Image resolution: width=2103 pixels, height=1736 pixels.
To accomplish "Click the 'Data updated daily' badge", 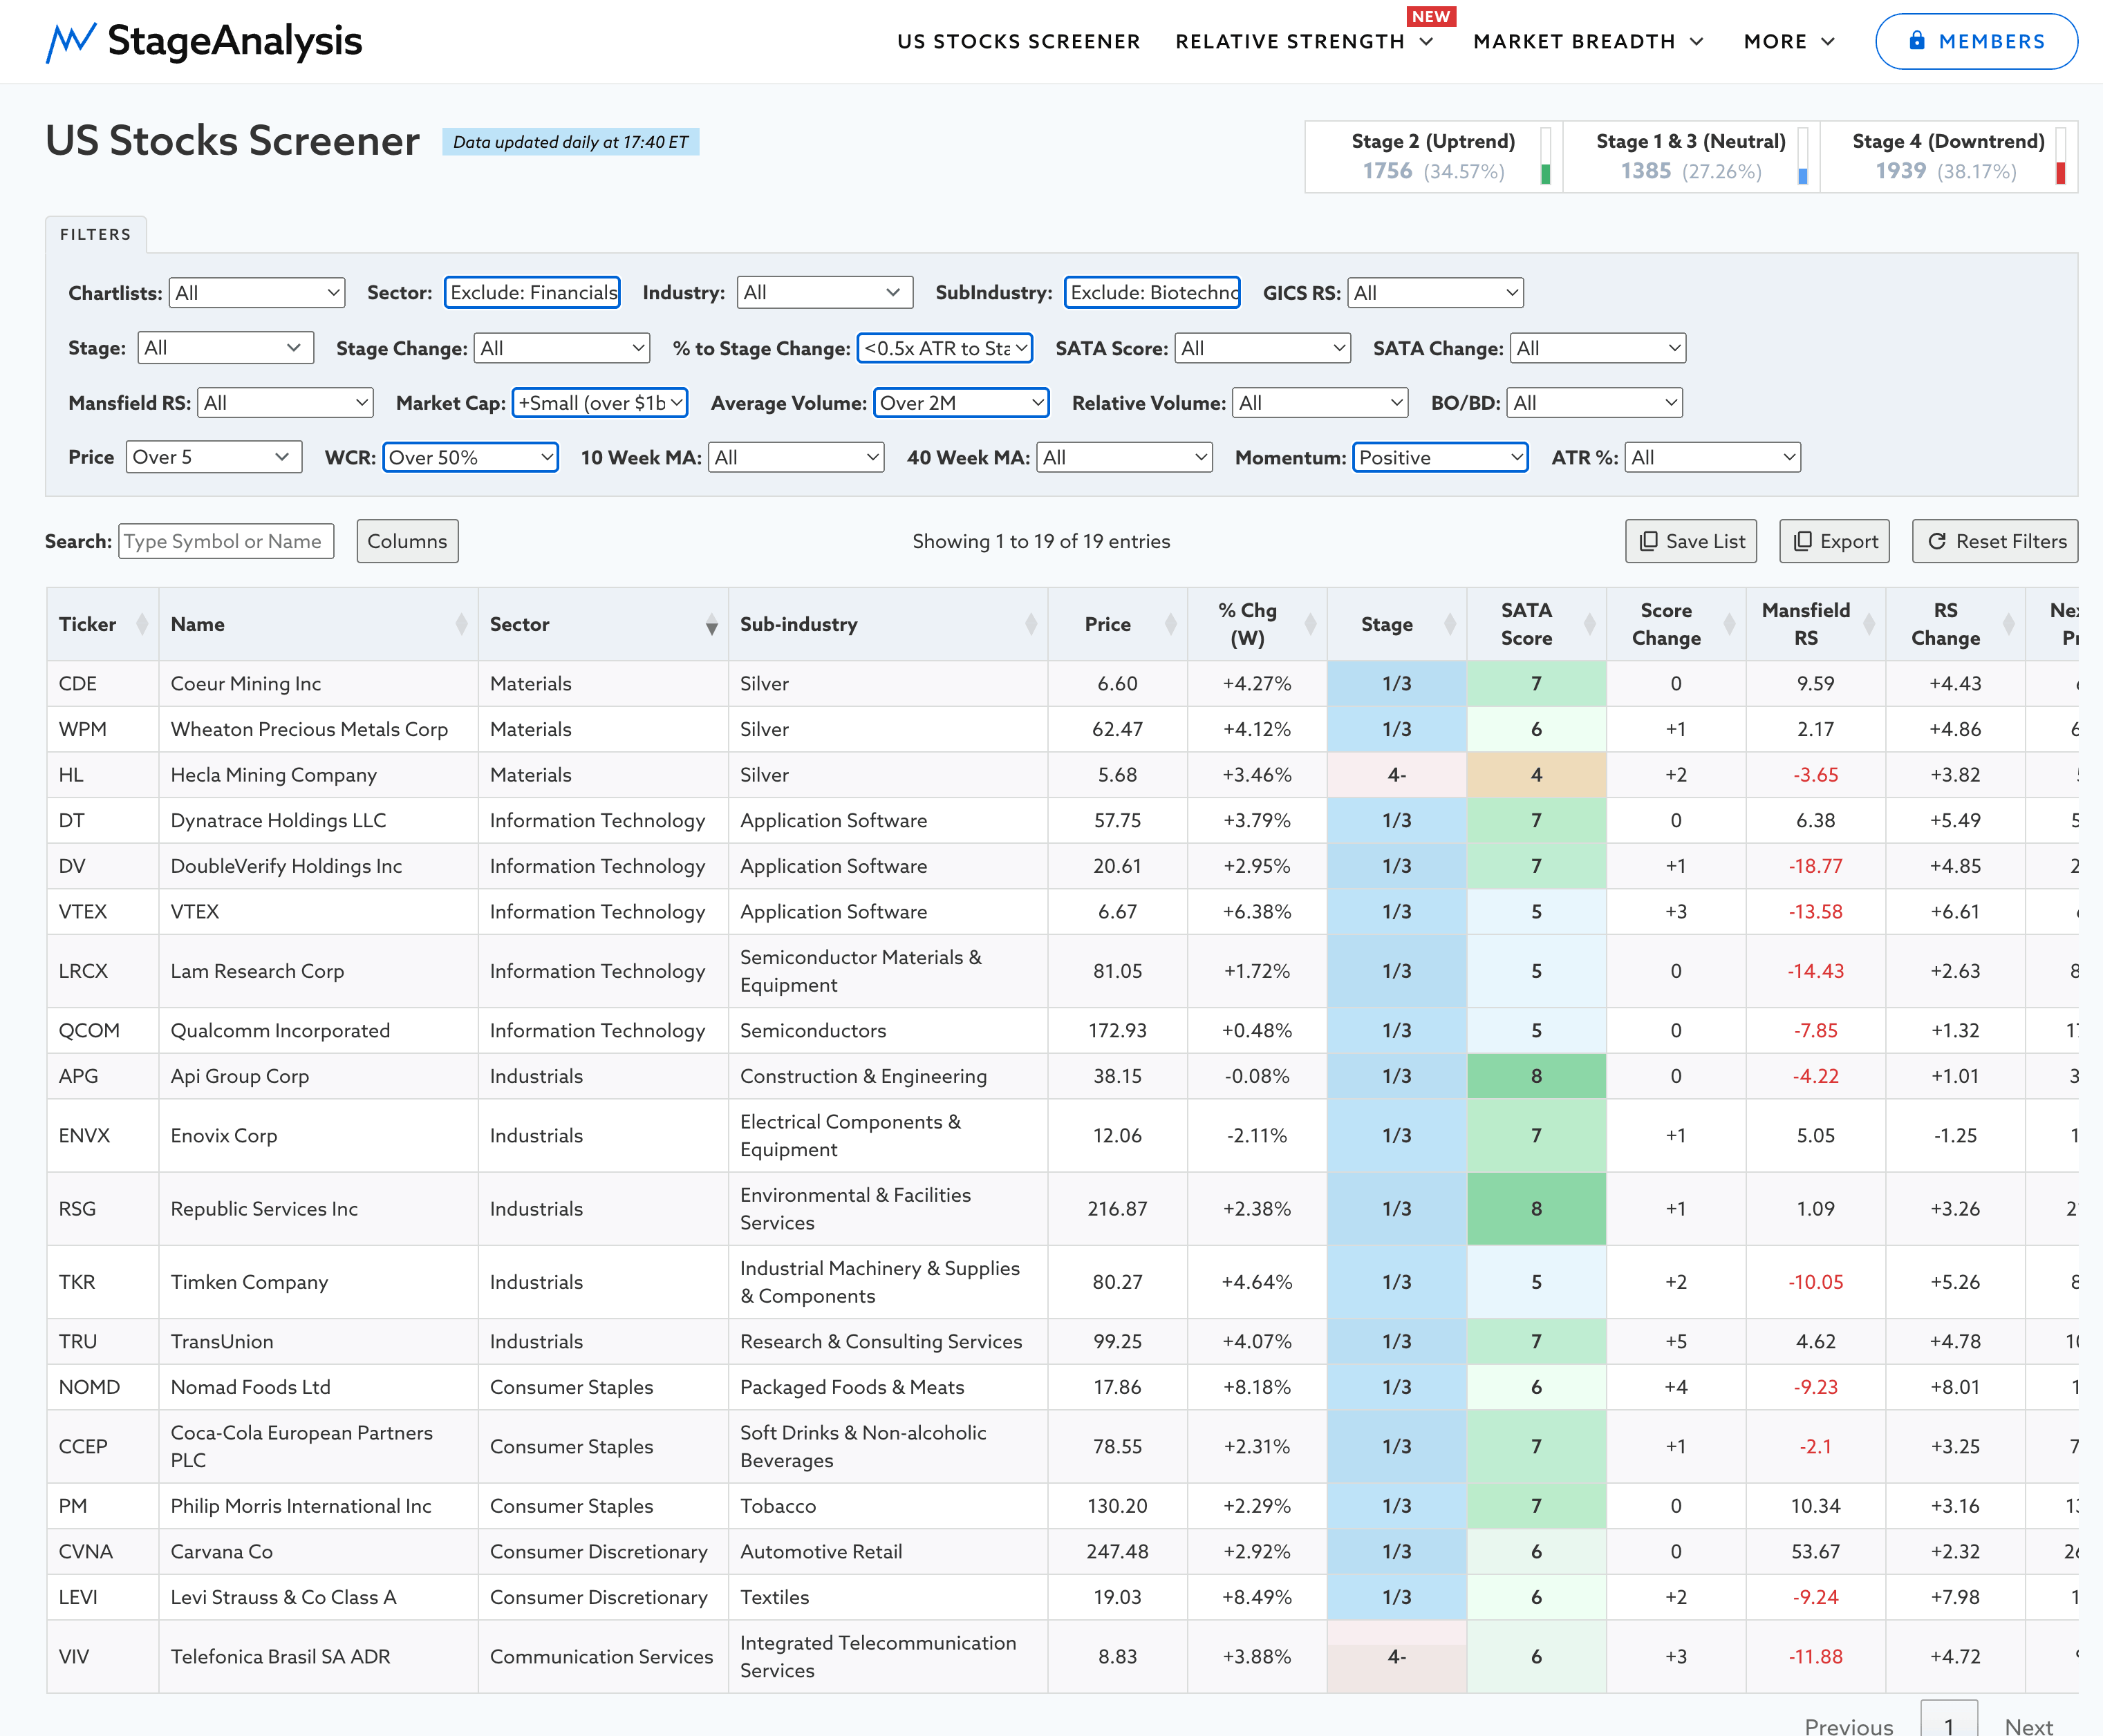I will point(570,142).
